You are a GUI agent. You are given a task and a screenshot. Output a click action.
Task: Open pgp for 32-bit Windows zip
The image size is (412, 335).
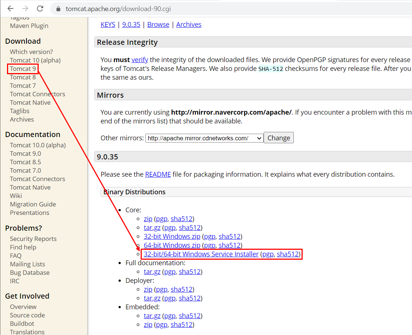[209, 237]
